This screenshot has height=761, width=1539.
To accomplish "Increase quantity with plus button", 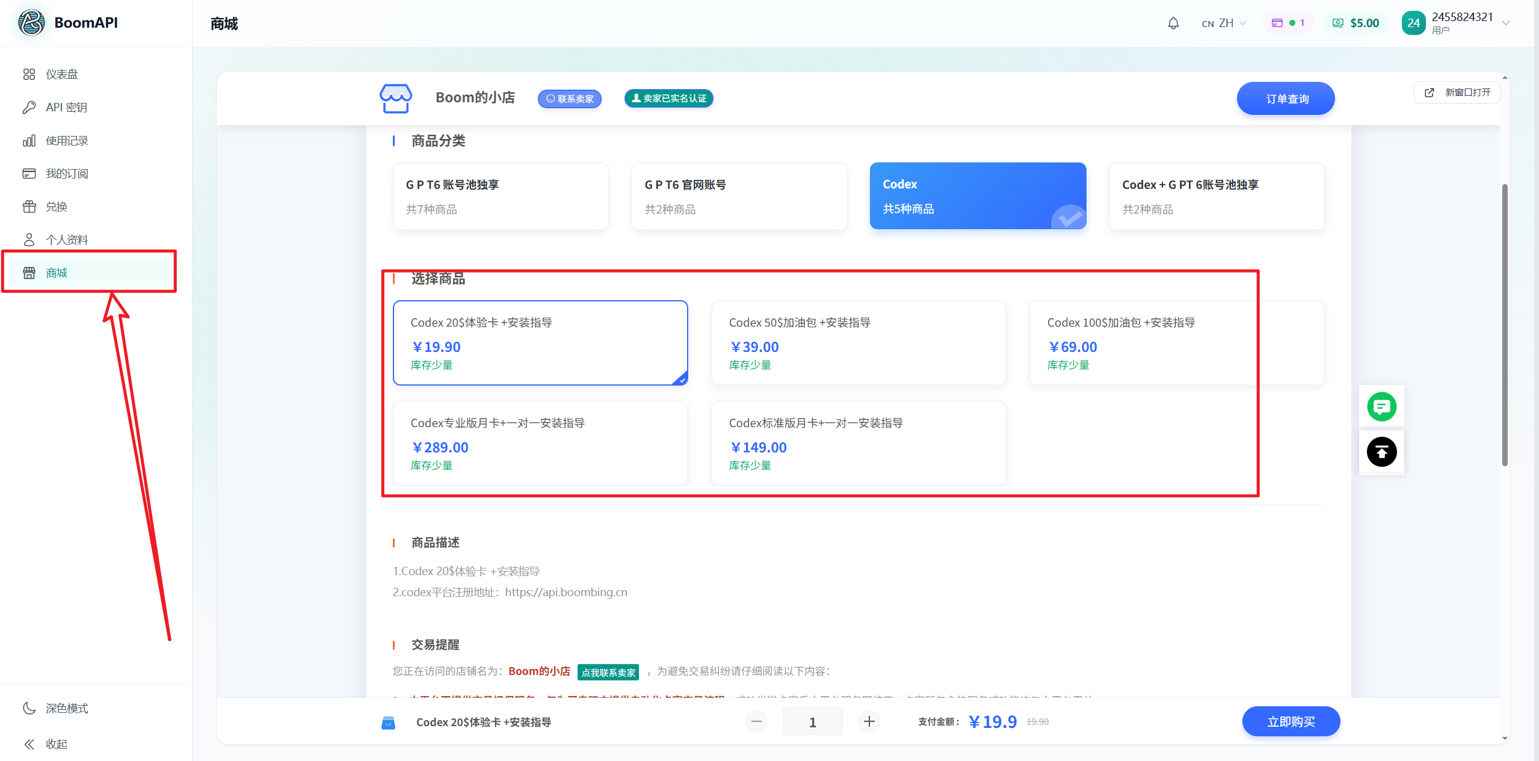I will [x=869, y=721].
